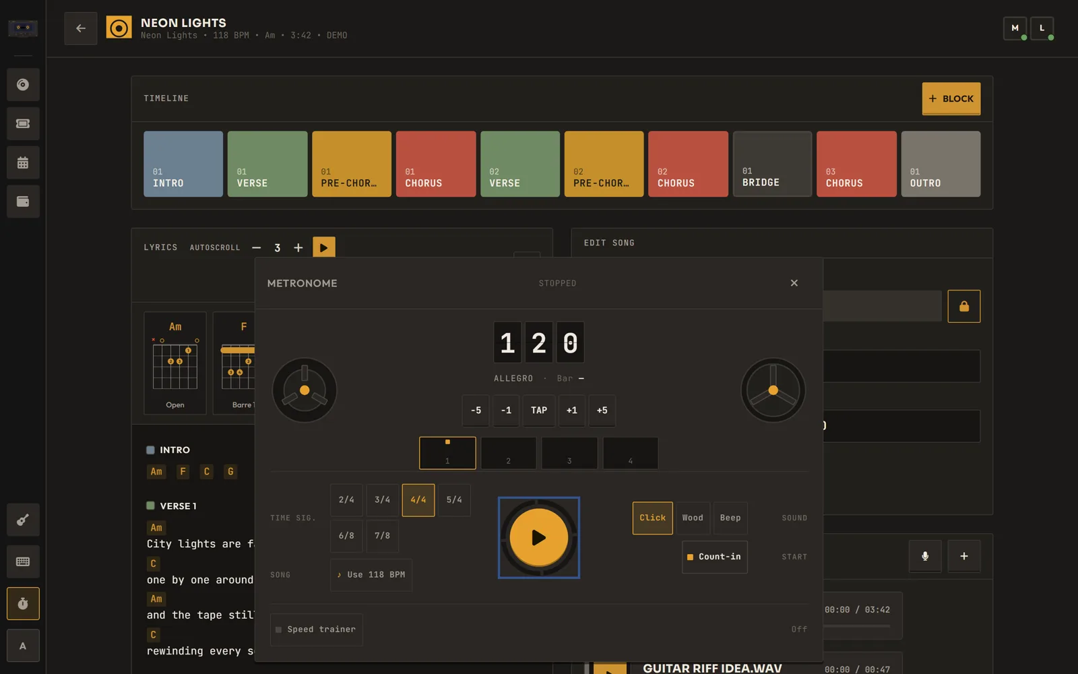Click the microphone record icon
Viewport: 1078px width, 674px height.
[925, 556]
